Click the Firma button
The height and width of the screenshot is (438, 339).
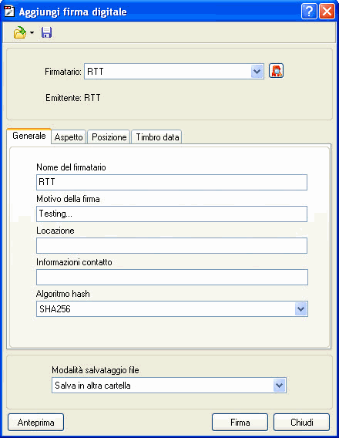pos(240,423)
